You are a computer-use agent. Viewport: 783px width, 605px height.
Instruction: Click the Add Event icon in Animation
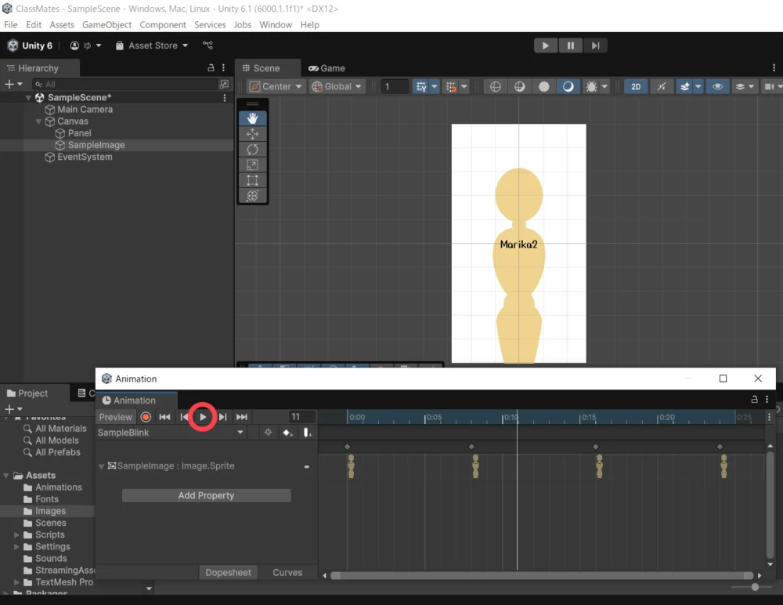[x=307, y=433]
